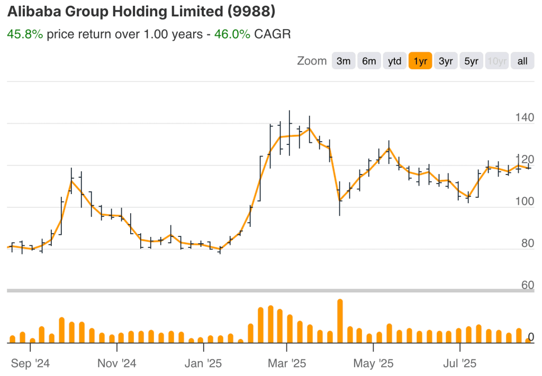Screen dimensions: 542x376
Task: Click the Zoom label text
Action: pyautogui.click(x=312, y=61)
